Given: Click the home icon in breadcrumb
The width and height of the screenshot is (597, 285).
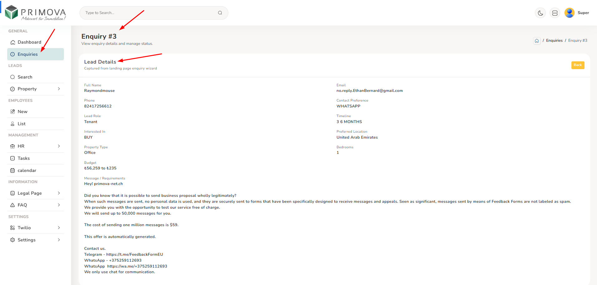Looking at the screenshot, I should point(536,41).
